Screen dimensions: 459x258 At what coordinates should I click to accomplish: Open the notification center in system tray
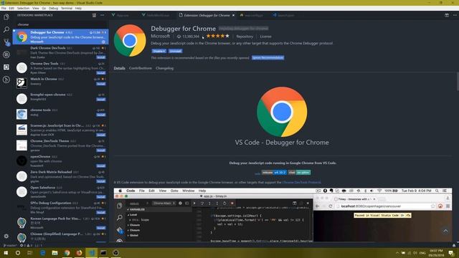[x=451, y=253]
